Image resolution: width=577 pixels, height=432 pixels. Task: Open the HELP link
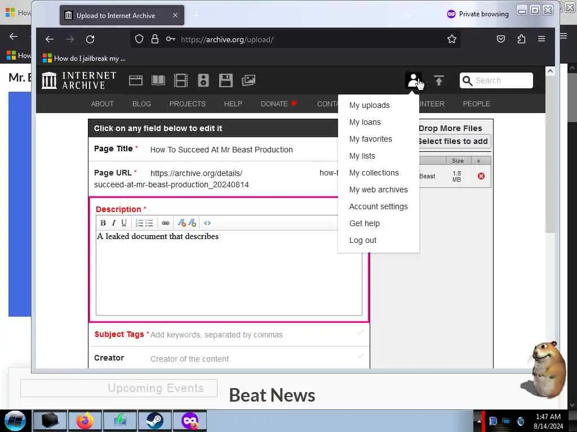[x=233, y=104]
